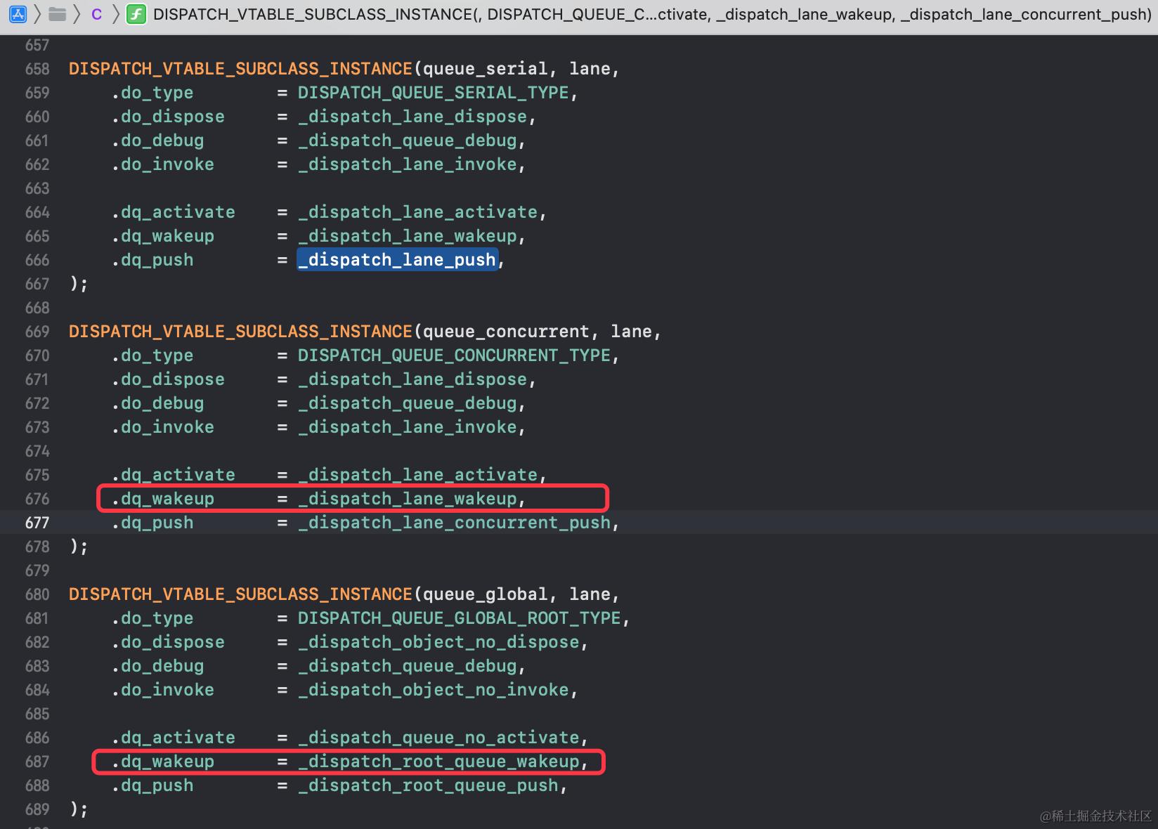
Task: Click _dispatch_lane_concurrent_push on line 677
Action: [x=454, y=523]
